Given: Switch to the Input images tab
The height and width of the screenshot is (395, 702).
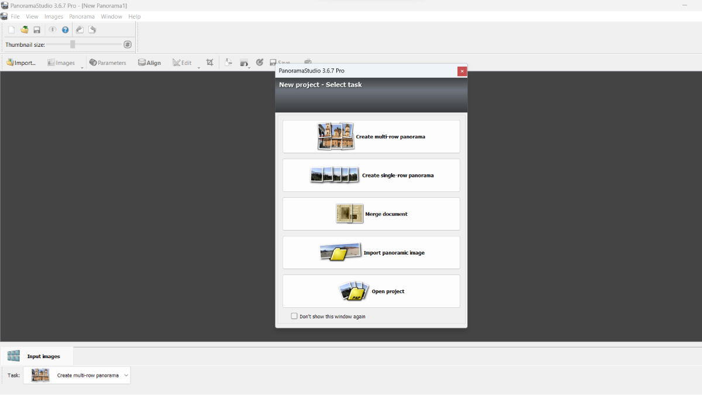Looking at the screenshot, I should [x=43, y=356].
